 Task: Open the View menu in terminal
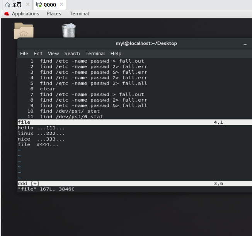coord(53,54)
